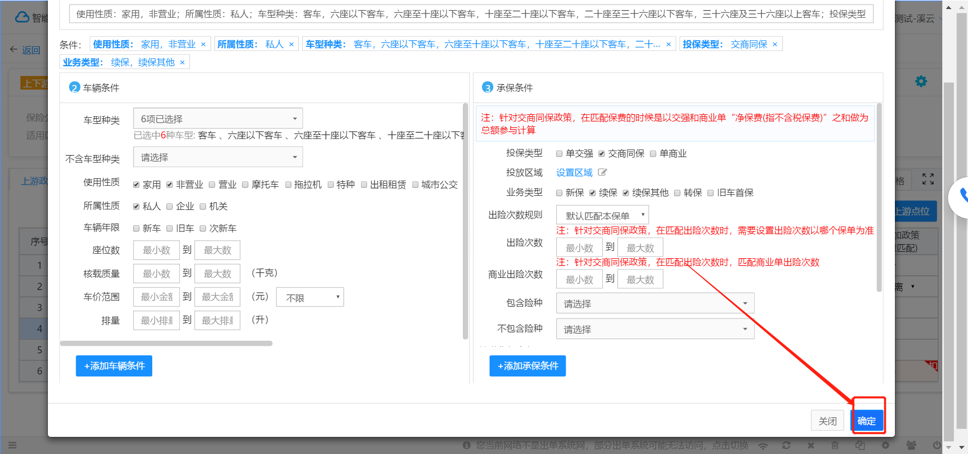Remove the 所属性质 私人 condition tag

point(291,45)
